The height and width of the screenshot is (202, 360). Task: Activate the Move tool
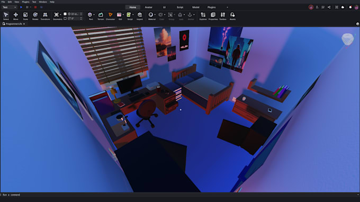[x=15, y=16]
